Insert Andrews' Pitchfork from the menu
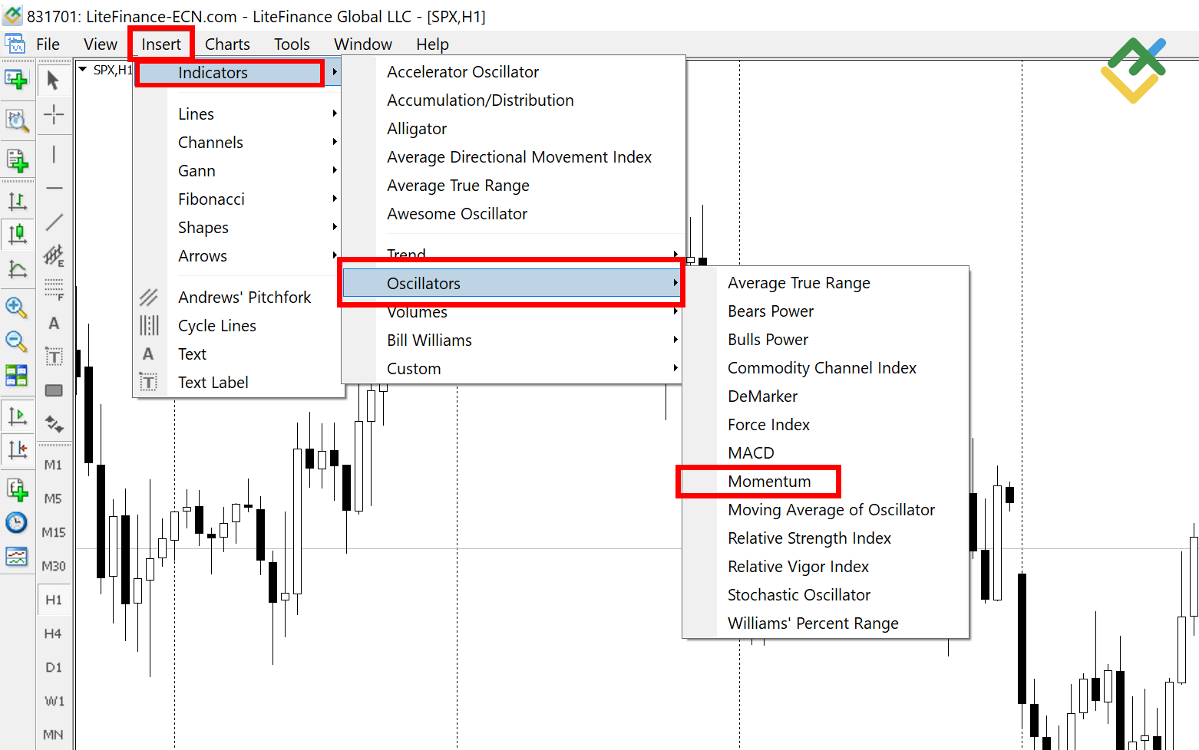Screen dimensions: 1199x750 coord(244,298)
